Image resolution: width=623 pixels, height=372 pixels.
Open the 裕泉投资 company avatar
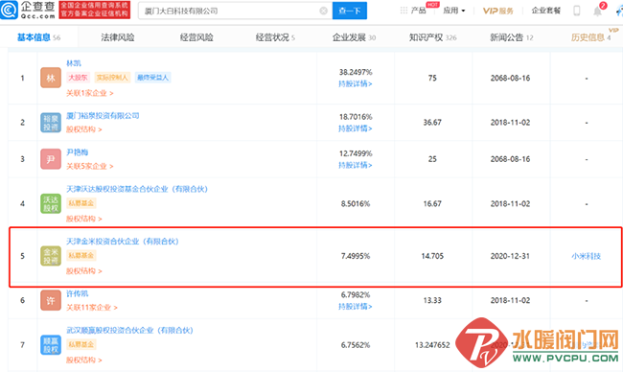[51, 123]
